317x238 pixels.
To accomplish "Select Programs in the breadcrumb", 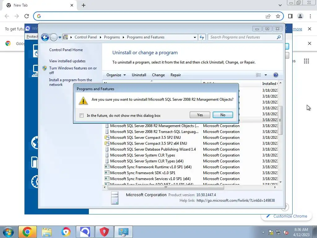I will [112, 37].
